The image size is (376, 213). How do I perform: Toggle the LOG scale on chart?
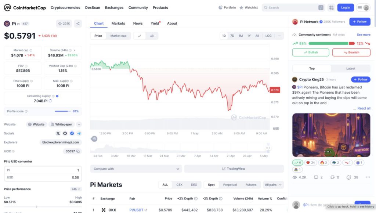click(x=268, y=36)
